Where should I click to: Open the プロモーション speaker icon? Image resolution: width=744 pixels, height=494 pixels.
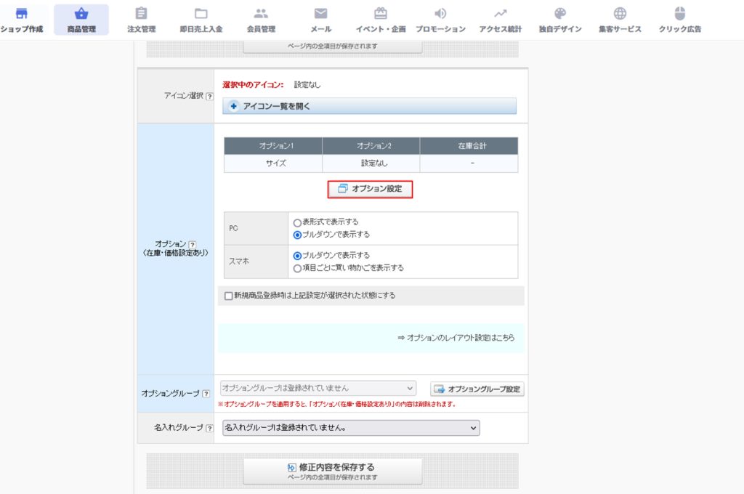click(440, 14)
